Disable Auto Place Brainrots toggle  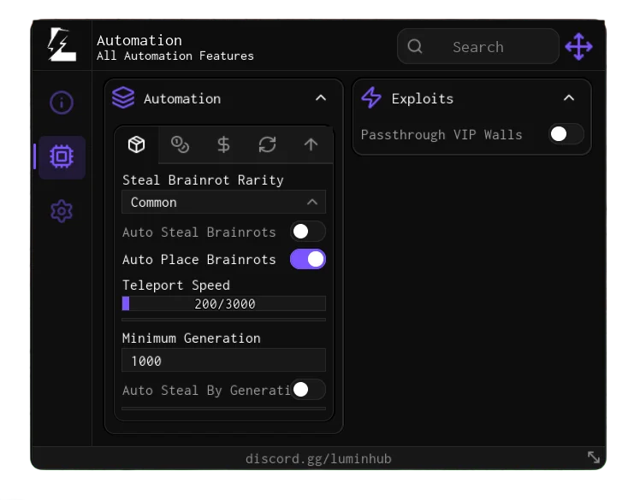click(307, 259)
